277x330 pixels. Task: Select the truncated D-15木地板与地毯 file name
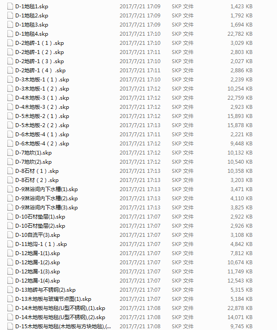click(x=63, y=327)
